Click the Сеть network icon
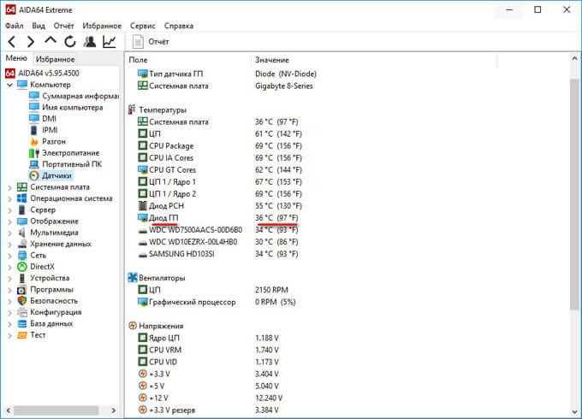582x419 pixels. point(22,255)
